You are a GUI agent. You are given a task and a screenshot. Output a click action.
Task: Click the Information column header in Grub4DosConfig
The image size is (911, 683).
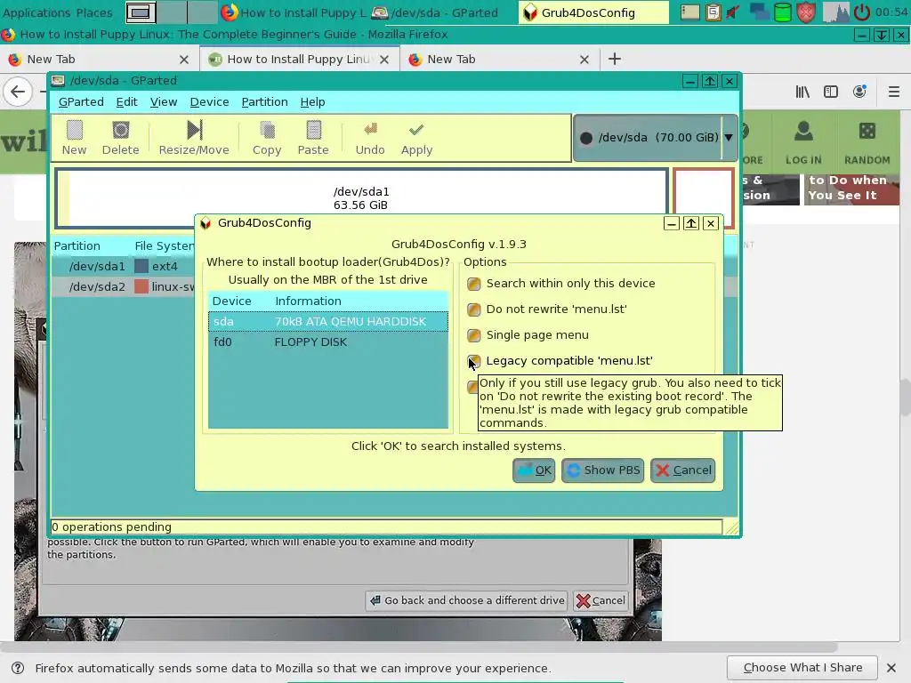click(308, 301)
